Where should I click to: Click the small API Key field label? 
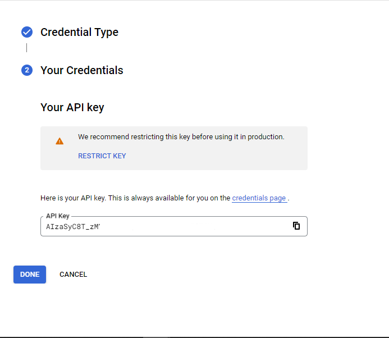coord(57,216)
